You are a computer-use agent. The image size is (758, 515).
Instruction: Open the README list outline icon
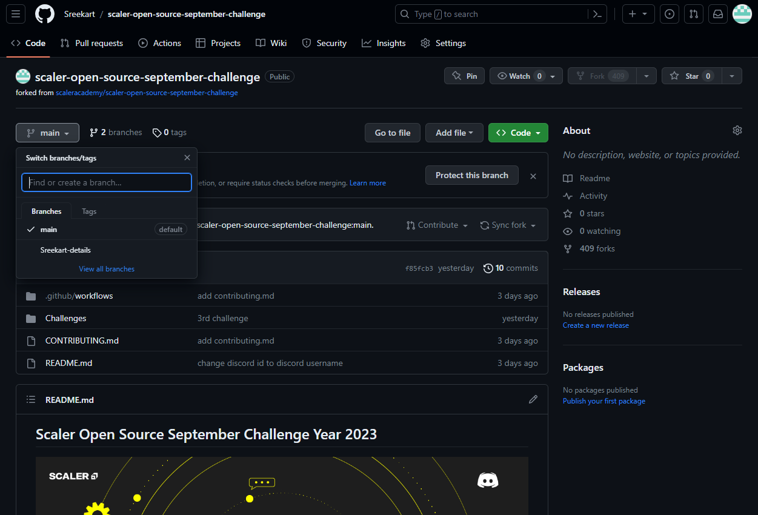(x=30, y=399)
